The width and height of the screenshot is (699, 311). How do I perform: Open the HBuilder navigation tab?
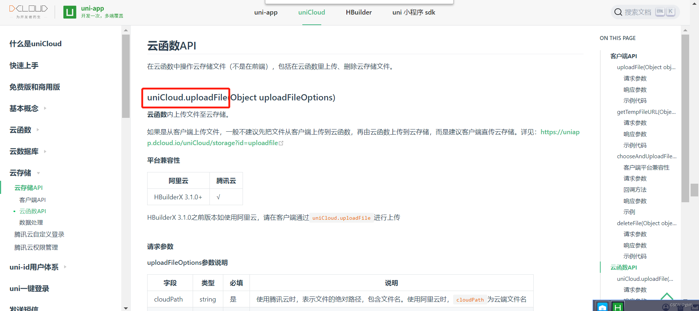point(359,12)
